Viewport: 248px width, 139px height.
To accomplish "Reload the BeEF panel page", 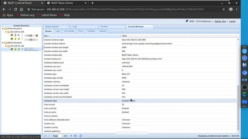I will (x=15, y=9).
